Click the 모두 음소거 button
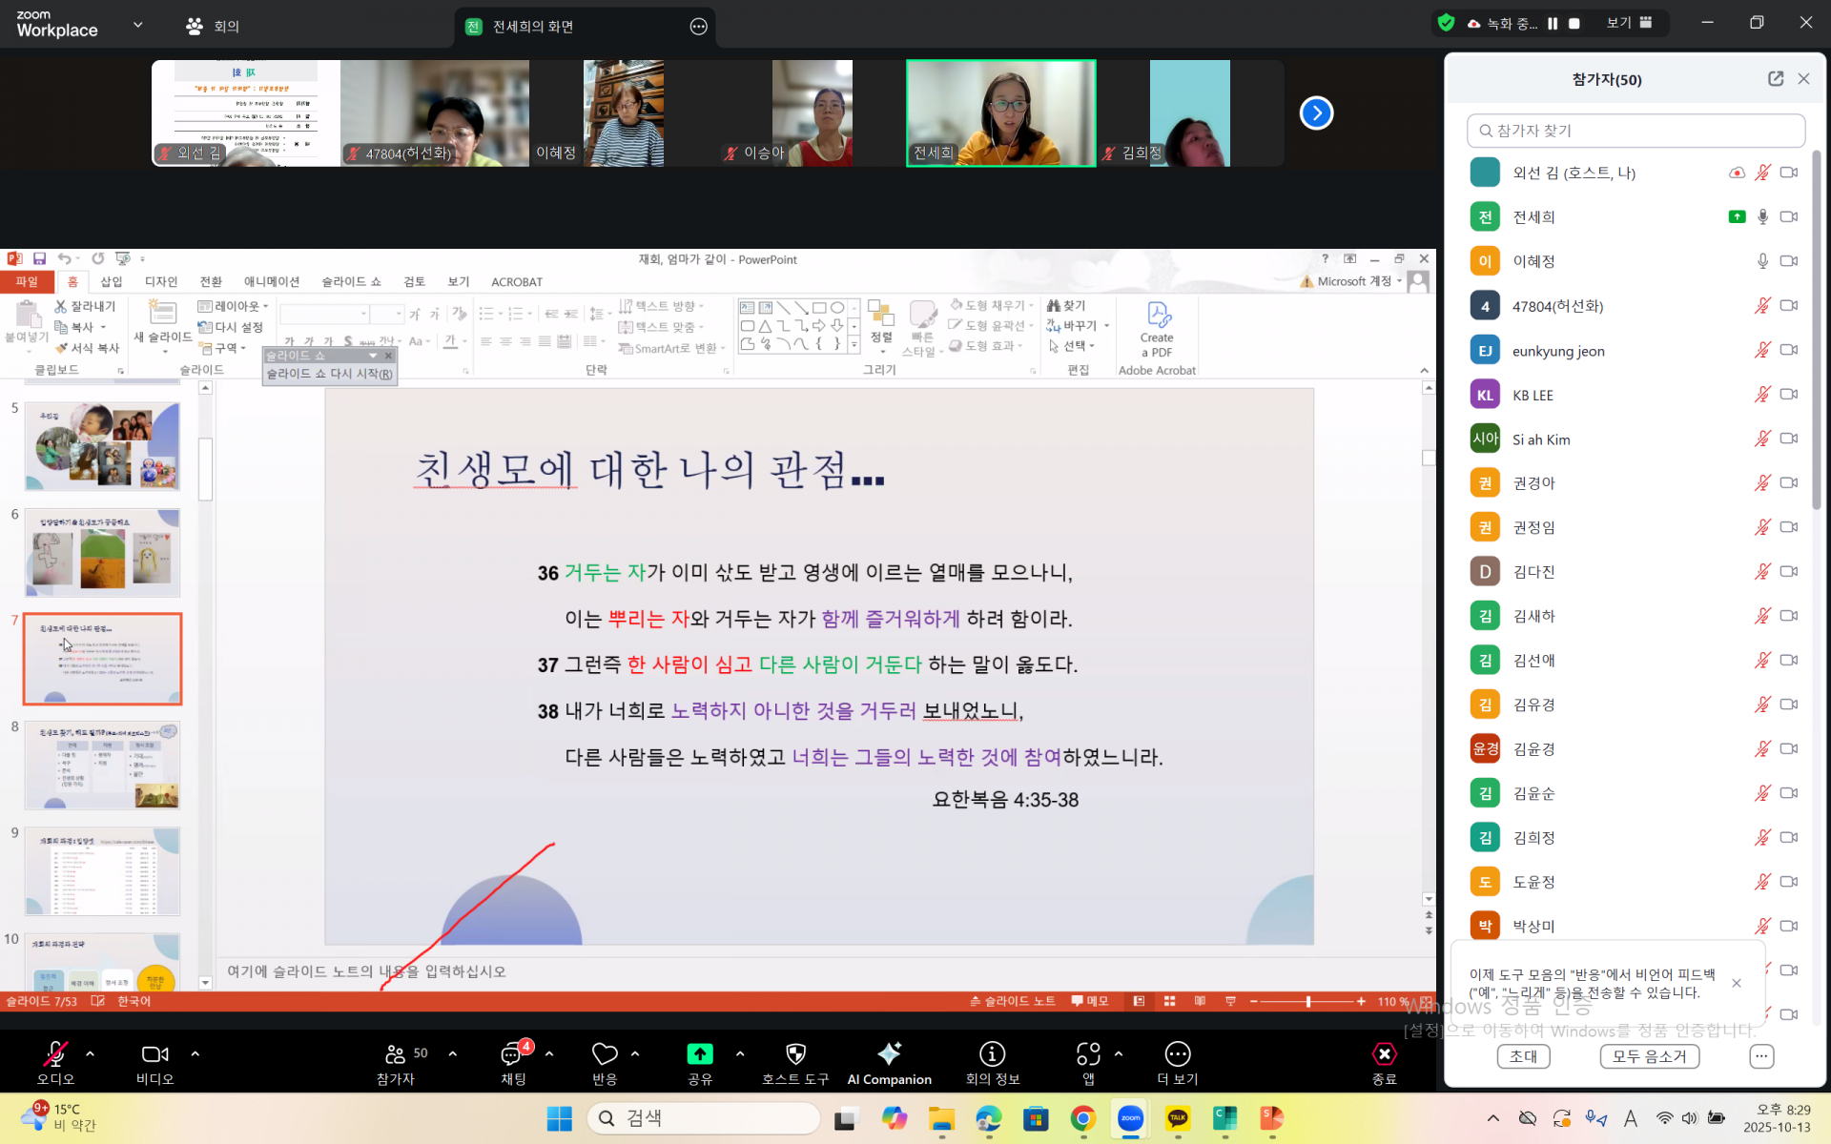The height and width of the screenshot is (1144, 1831). 1649,1056
